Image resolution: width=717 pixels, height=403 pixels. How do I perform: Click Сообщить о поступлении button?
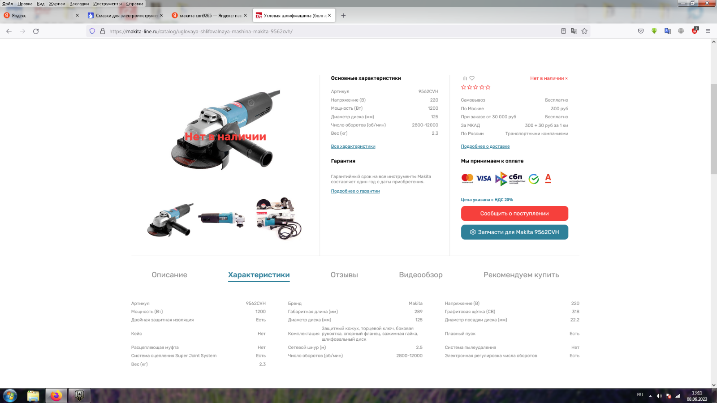click(514, 214)
